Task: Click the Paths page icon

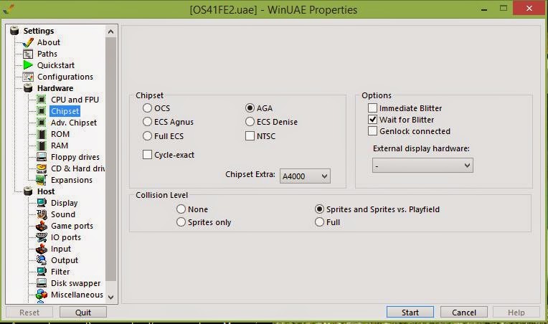Action: (28, 54)
